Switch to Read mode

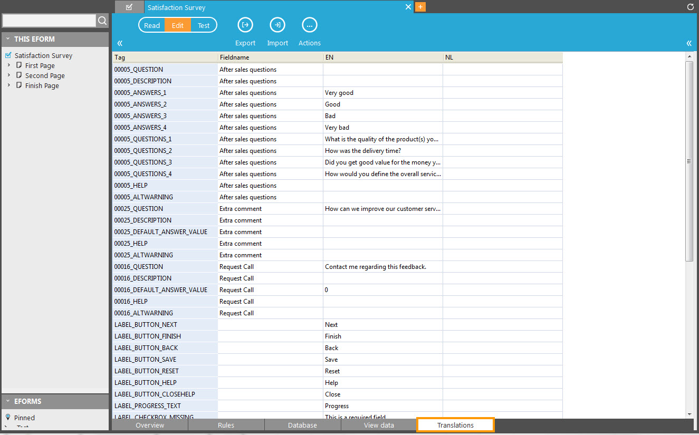tap(152, 25)
